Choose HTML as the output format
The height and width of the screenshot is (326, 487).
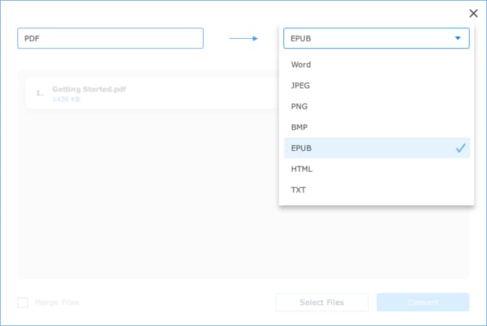(301, 169)
